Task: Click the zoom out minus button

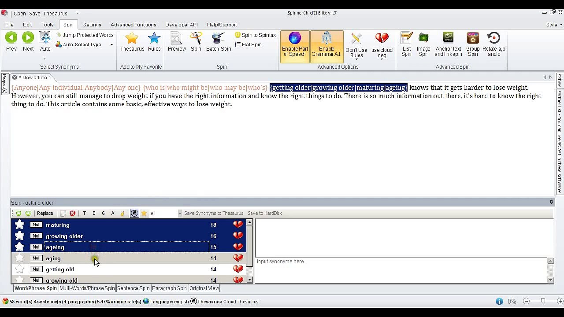Action: pyautogui.click(x=526, y=302)
